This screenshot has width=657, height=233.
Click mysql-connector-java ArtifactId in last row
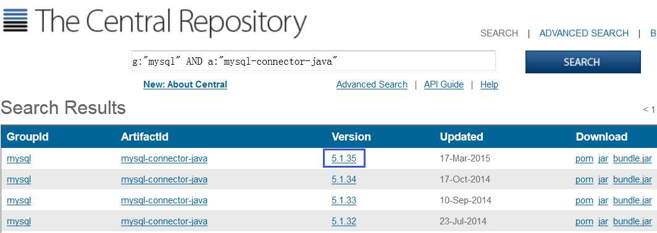pos(164,221)
